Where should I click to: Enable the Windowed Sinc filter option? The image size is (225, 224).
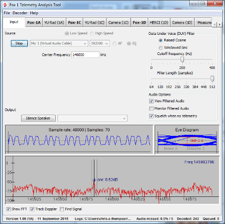[160, 48]
